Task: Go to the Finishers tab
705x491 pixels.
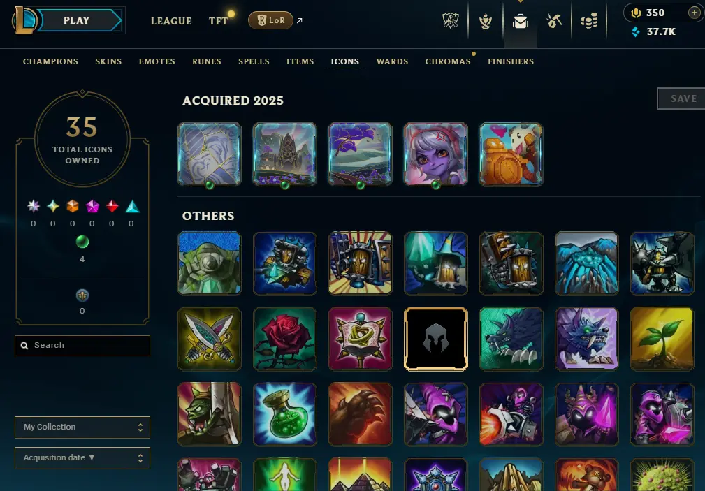Action: (x=511, y=61)
